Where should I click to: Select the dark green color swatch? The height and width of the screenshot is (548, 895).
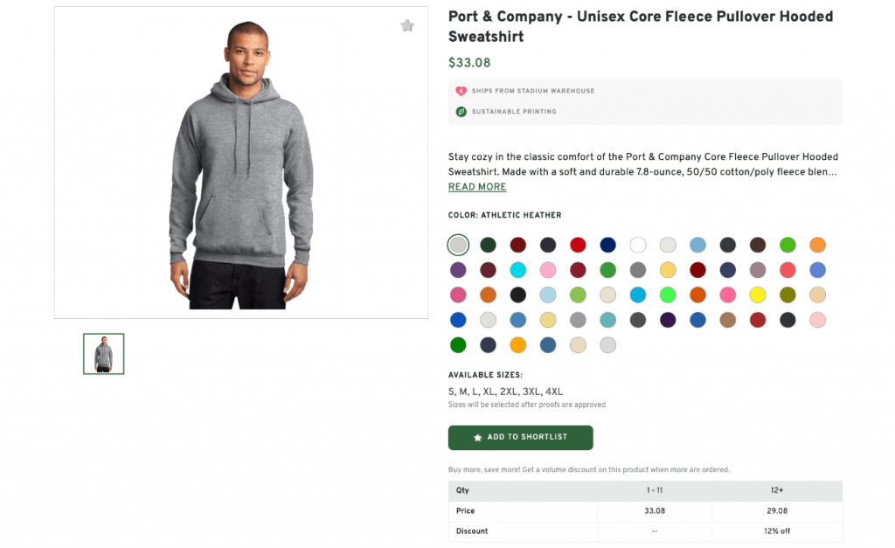click(488, 245)
